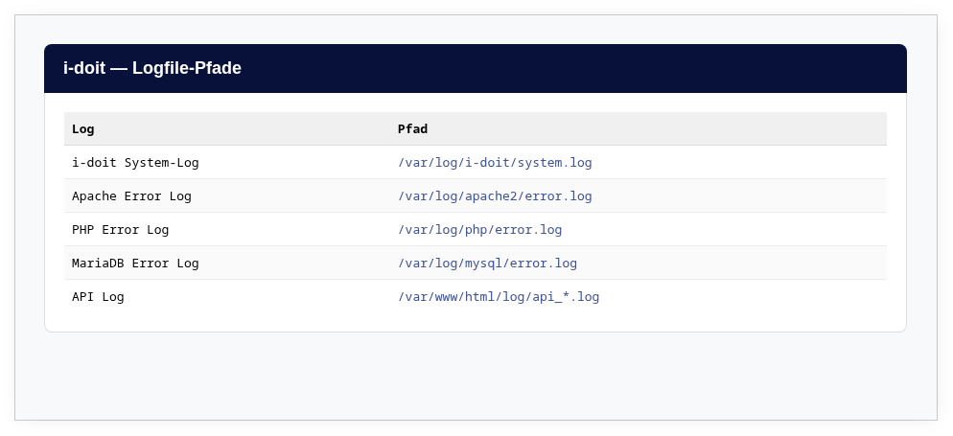Click the /var/log/apache2/error.log path

coord(495,196)
